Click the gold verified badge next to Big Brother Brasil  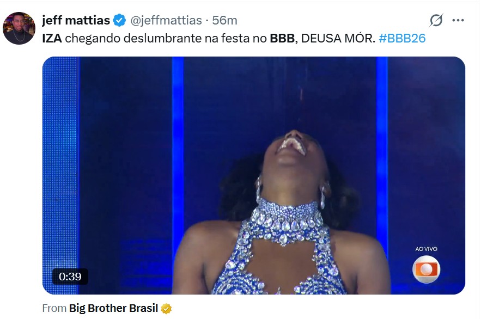pos(167,309)
